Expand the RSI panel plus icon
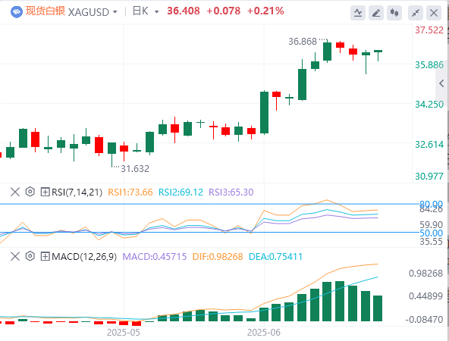 coord(45,192)
